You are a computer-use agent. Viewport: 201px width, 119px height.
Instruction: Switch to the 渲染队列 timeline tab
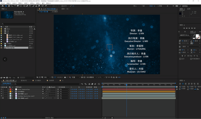click(24, 80)
